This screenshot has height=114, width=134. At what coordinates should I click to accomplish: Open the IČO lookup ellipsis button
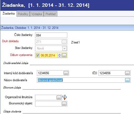[127, 73]
